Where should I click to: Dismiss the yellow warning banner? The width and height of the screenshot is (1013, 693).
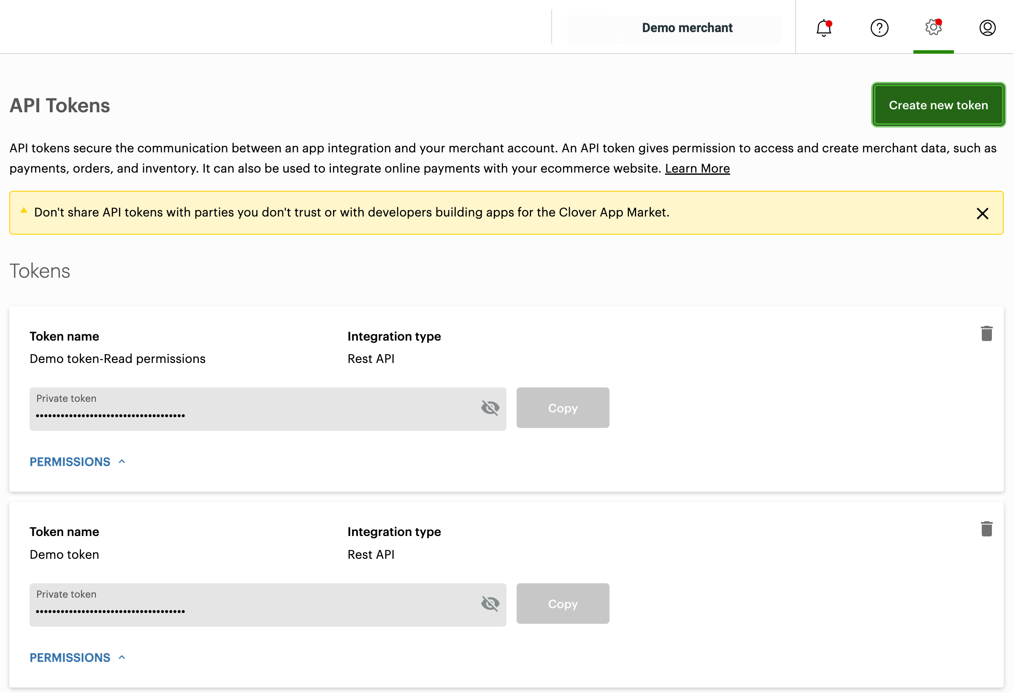click(x=982, y=214)
